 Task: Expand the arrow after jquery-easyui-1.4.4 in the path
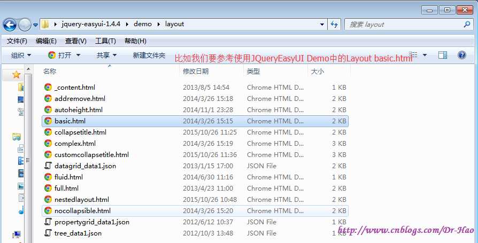coord(127,25)
